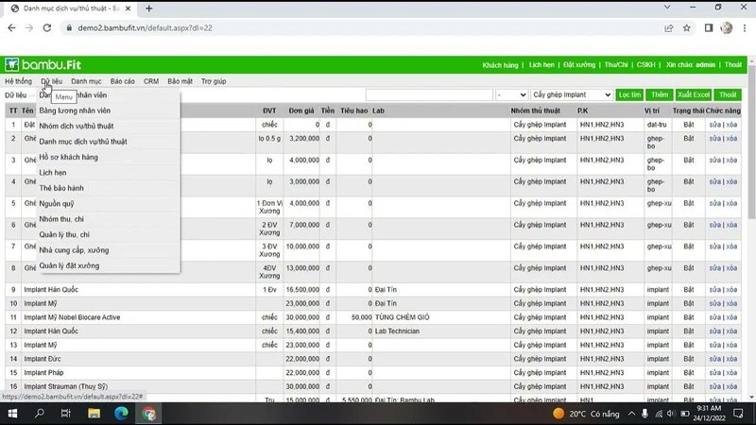Open Báo cáo menu
Viewport: 756px width, 425px height.
pos(123,81)
